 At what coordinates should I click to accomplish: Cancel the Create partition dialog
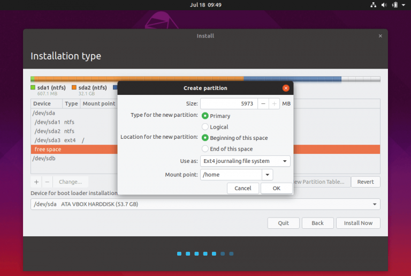point(243,188)
